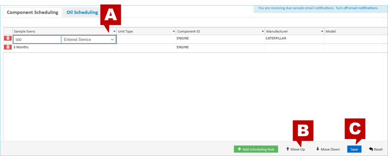Click the Model column header
The height and width of the screenshot is (156, 388).
pyautogui.click(x=331, y=31)
